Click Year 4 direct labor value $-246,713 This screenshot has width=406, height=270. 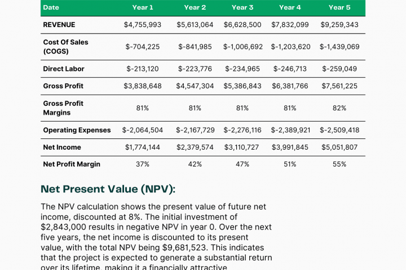291,69
